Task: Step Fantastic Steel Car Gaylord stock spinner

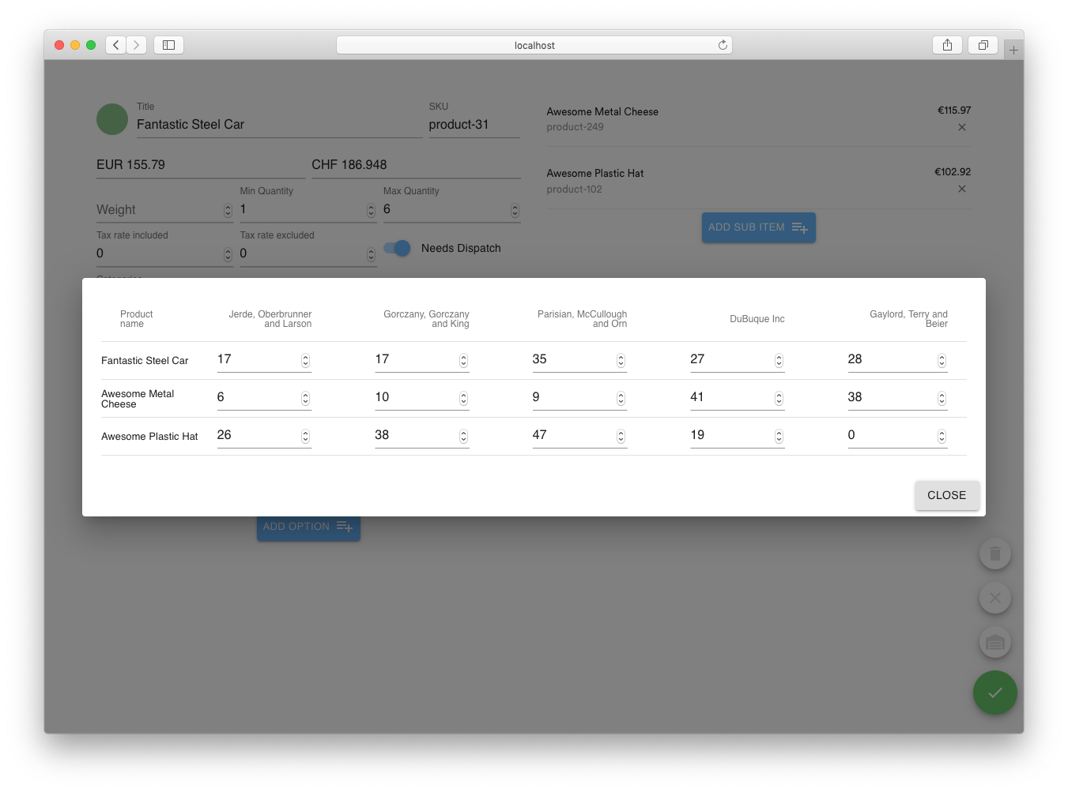Action: [x=942, y=361]
